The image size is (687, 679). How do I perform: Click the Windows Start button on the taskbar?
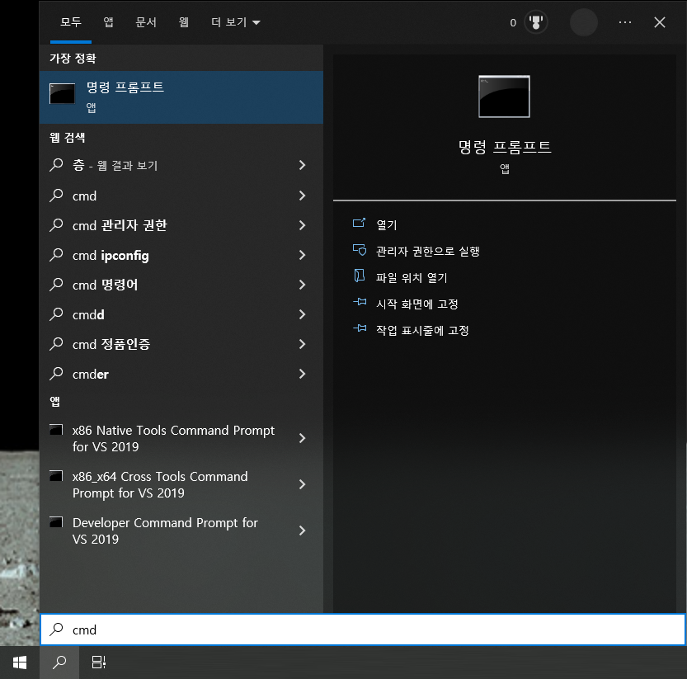point(19,662)
